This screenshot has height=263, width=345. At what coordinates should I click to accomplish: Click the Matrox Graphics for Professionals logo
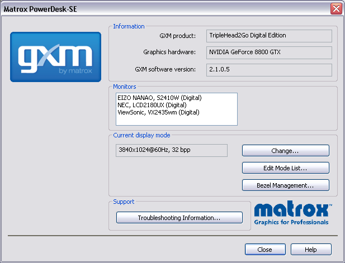tap(293, 213)
